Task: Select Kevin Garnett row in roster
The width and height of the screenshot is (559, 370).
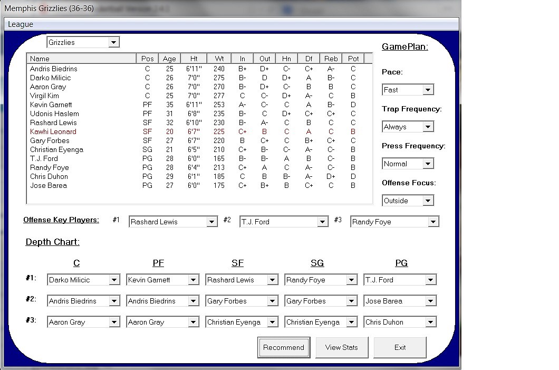Action: pos(199,105)
